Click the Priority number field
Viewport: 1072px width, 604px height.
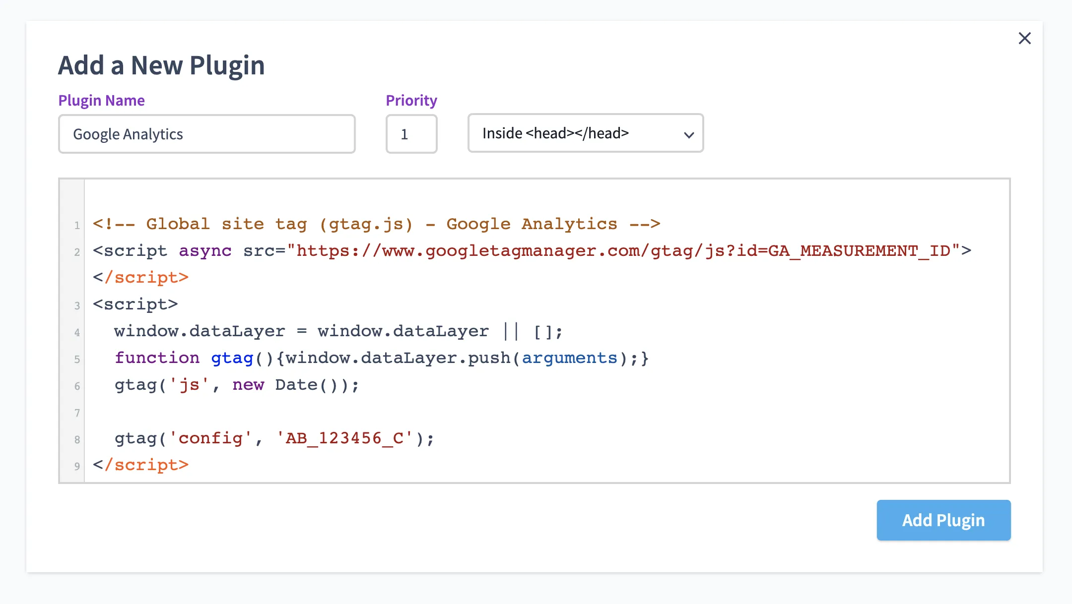pyautogui.click(x=411, y=134)
